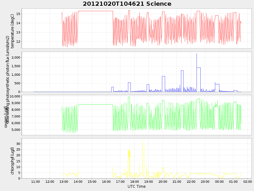This screenshot has width=254, height=191.
Task: Click the 11:00 tick label on time axis
Action: [x=36, y=181]
